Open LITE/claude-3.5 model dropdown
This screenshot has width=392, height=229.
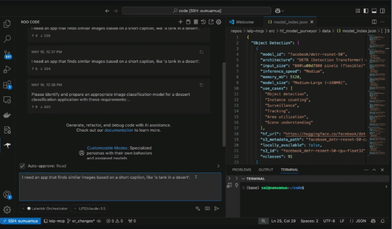pos(90,209)
